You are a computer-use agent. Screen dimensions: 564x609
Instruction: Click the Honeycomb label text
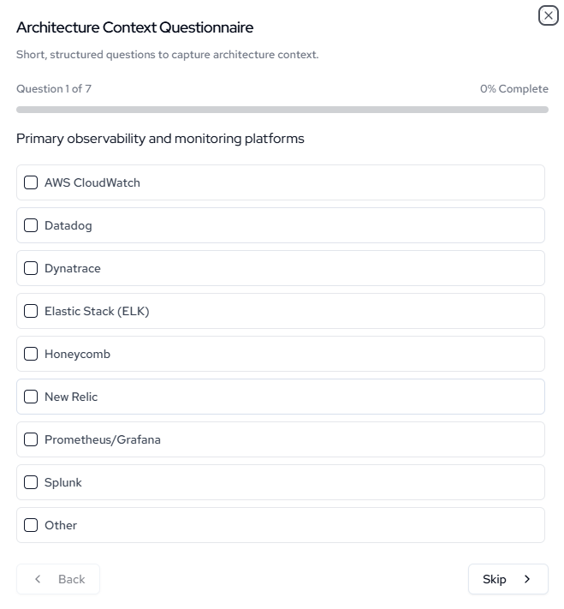click(x=77, y=354)
